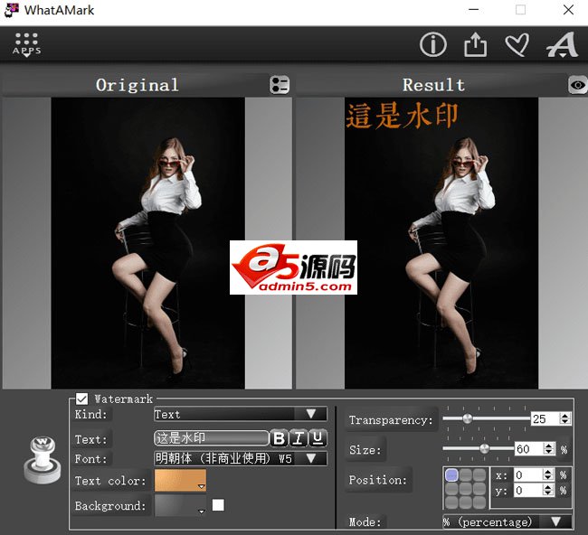Open the Font dropdown list

[241, 458]
